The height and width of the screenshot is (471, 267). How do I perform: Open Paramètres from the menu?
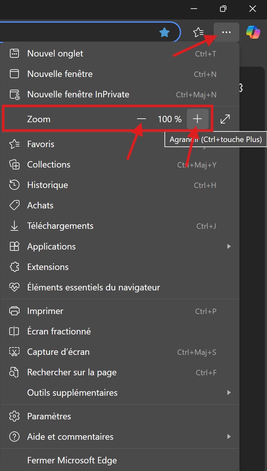49,416
